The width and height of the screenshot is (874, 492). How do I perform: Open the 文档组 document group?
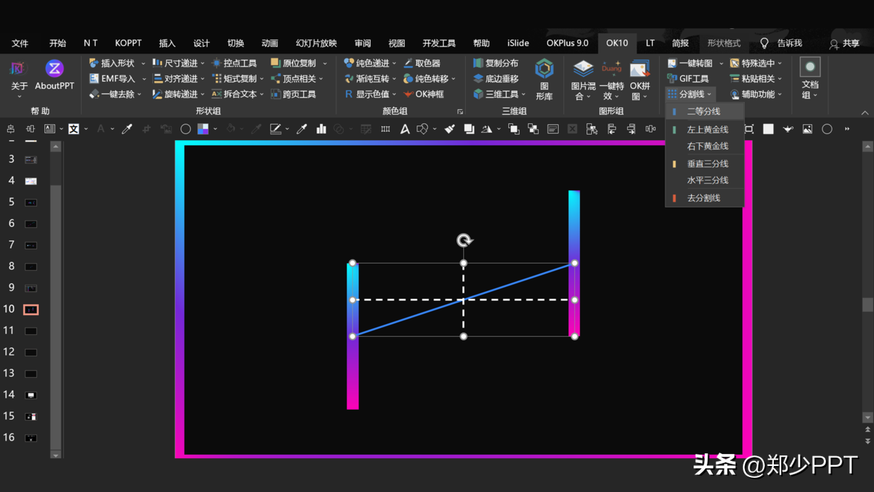coord(810,79)
